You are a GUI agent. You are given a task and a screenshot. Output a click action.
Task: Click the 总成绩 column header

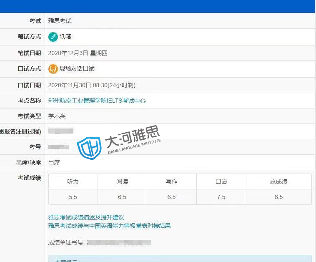[279, 181]
